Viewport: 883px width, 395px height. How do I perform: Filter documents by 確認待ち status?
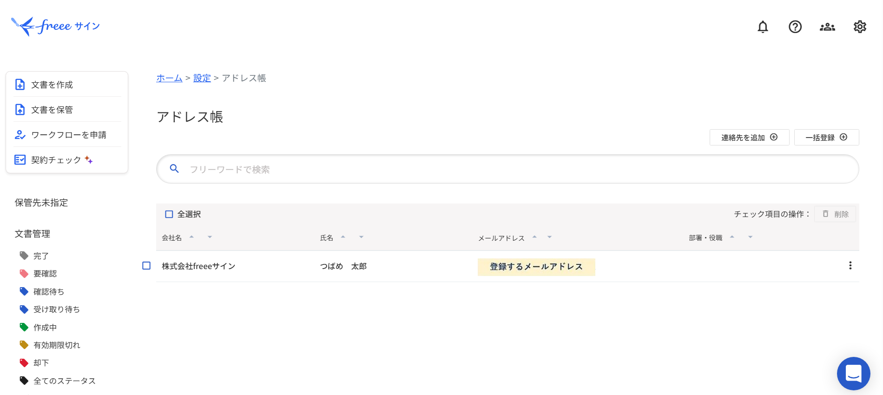(49, 292)
